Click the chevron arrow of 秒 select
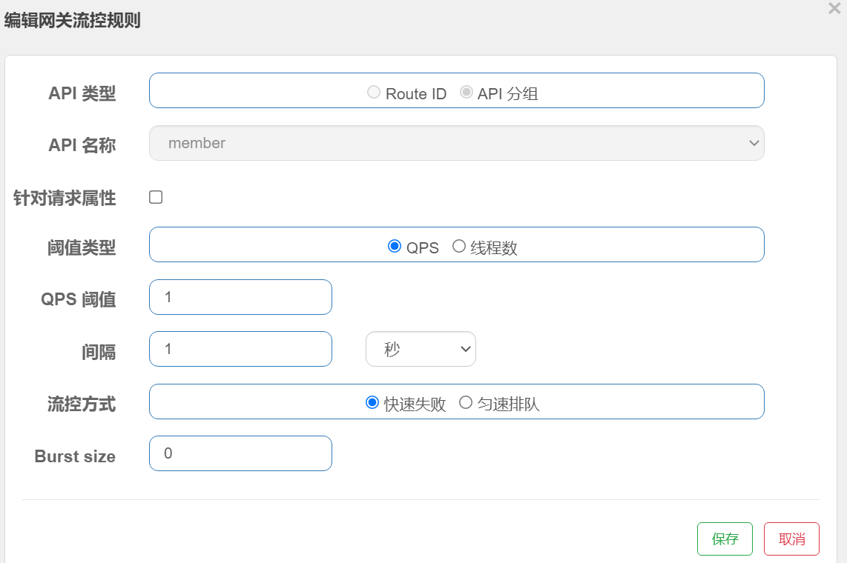The image size is (847, 563). pyautogui.click(x=466, y=349)
